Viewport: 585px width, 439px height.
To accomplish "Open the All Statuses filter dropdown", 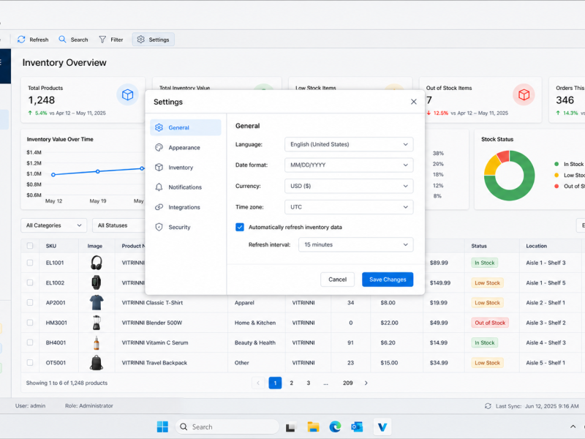I will (118, 225).
